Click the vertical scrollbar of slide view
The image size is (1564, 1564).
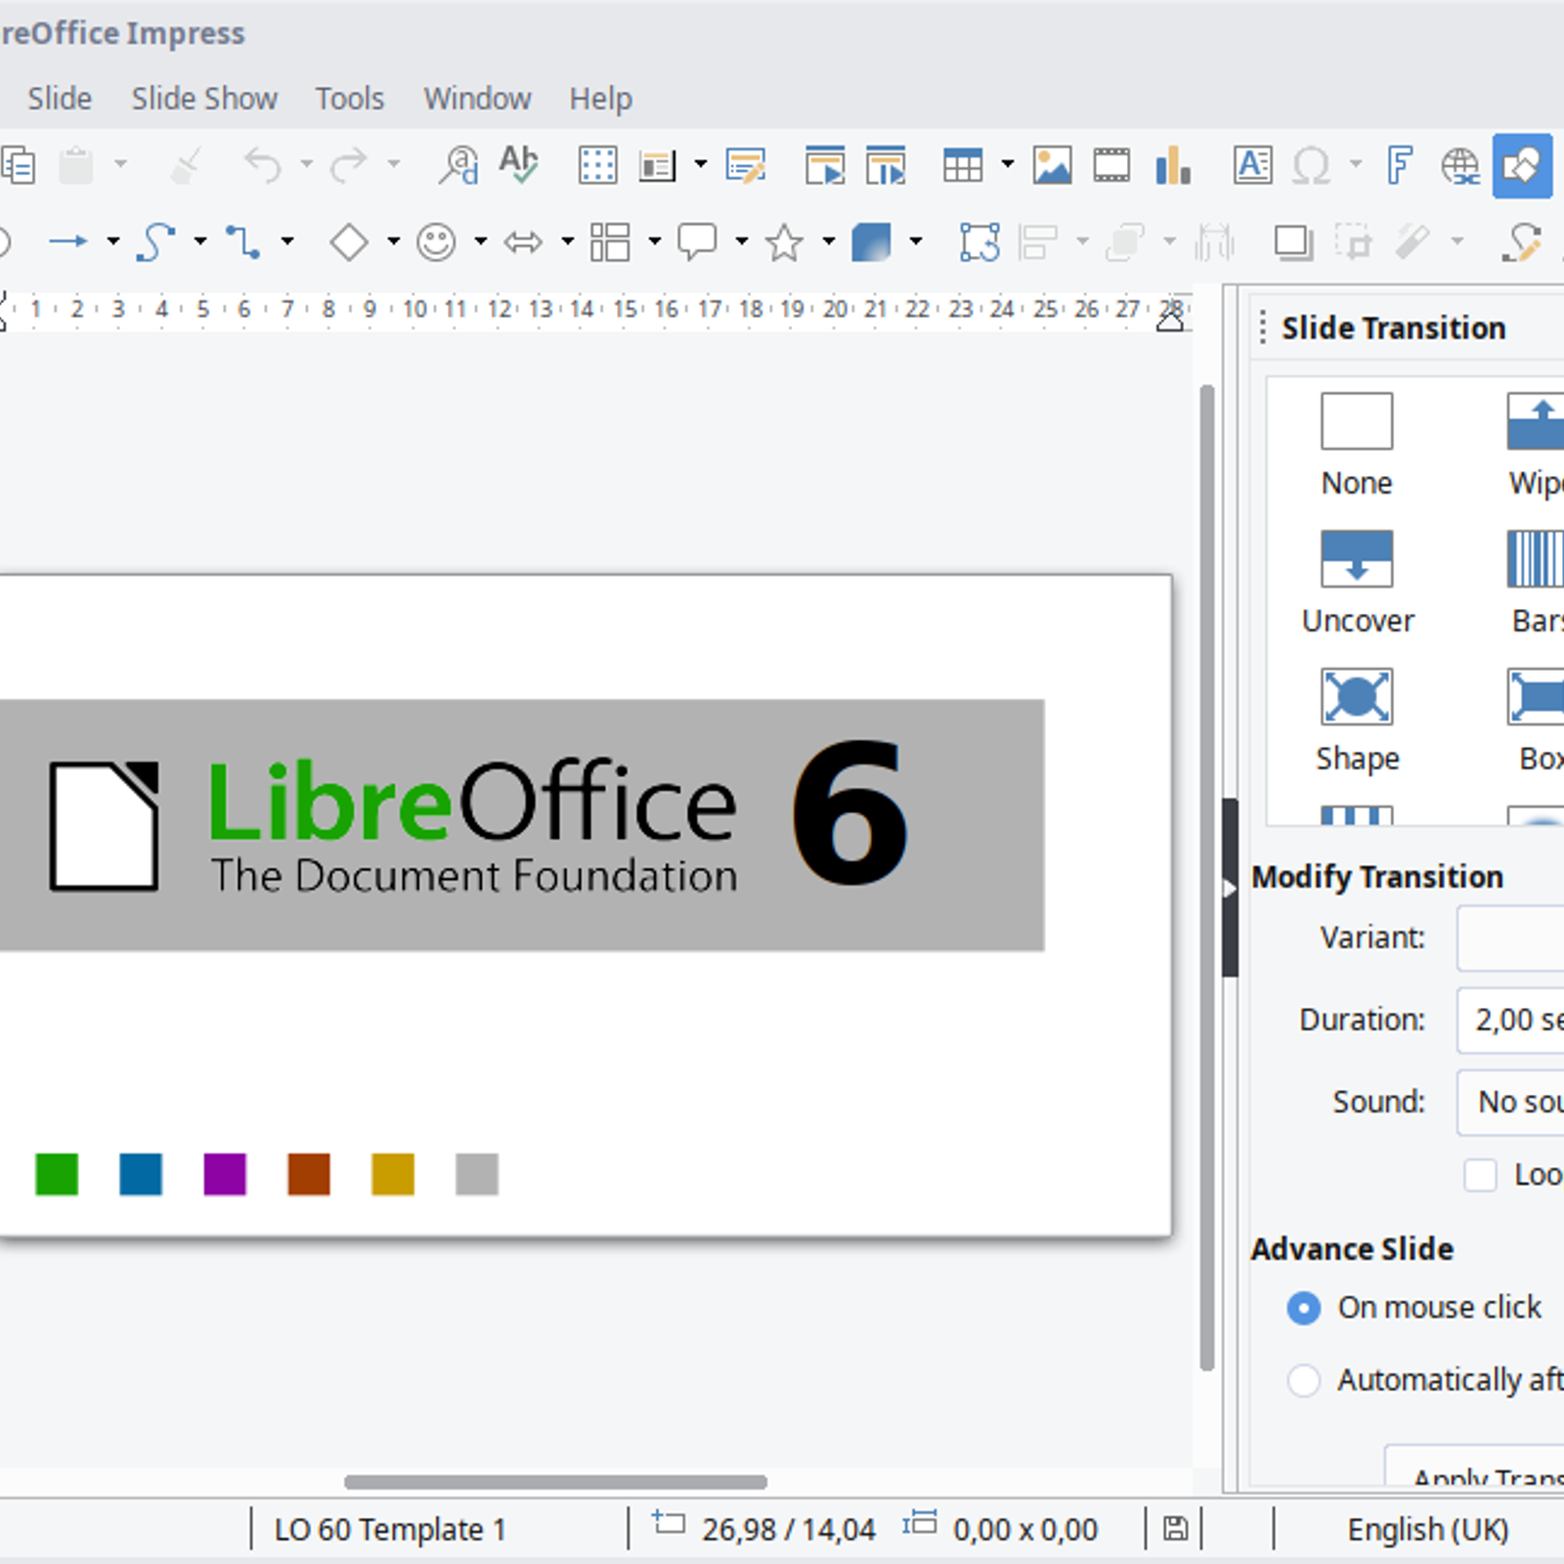pos(1207,877)
